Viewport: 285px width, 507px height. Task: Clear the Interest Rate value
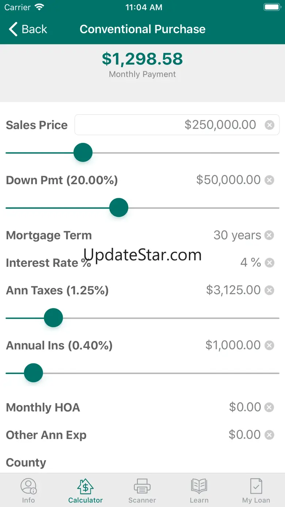[x=269, y=263]
